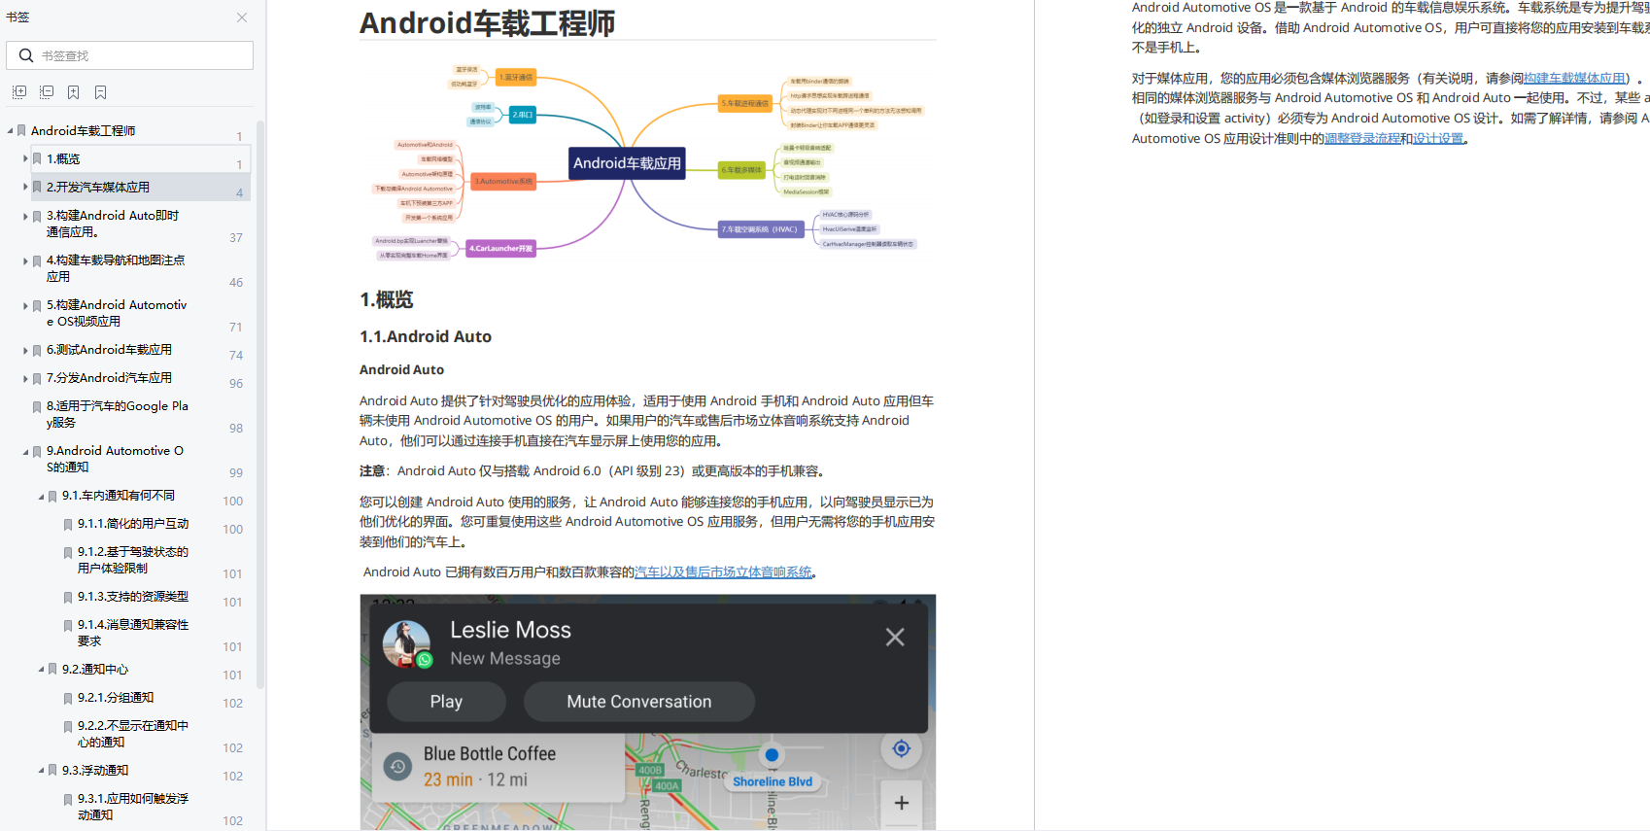
Task: Close the 书签 bookmarks panel
Action: click(242, 17)
